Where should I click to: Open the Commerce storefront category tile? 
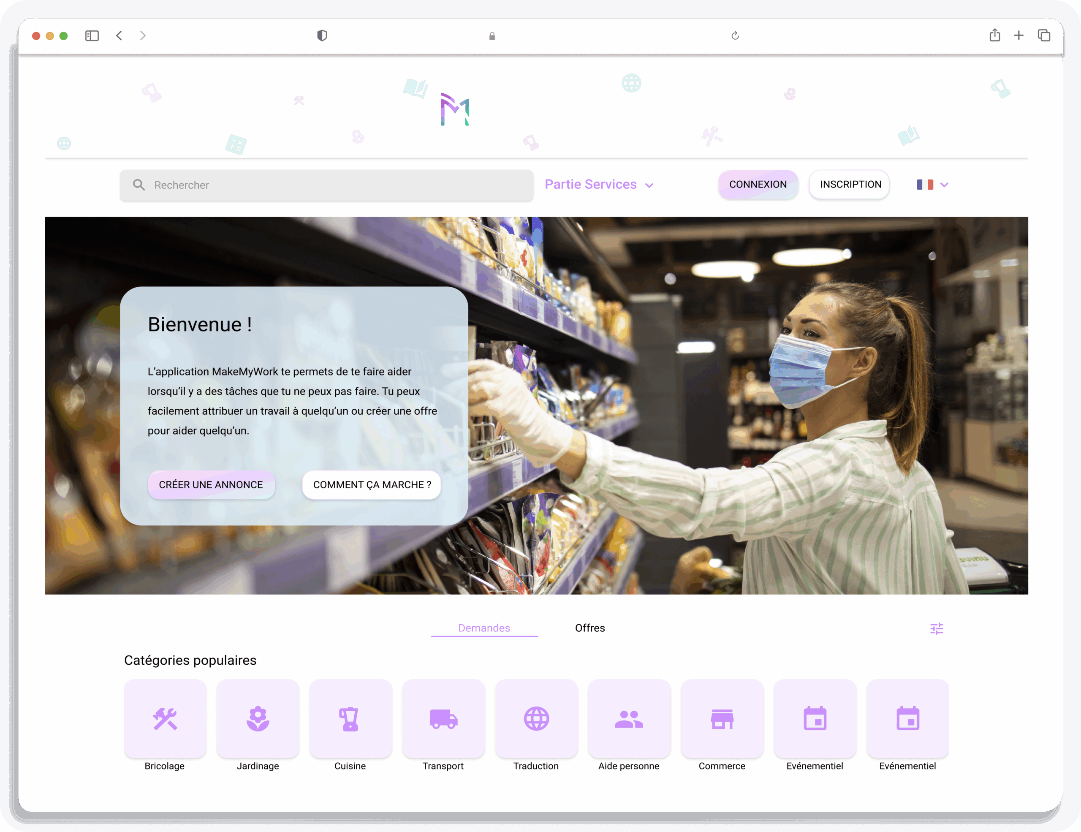click(722, 718)
